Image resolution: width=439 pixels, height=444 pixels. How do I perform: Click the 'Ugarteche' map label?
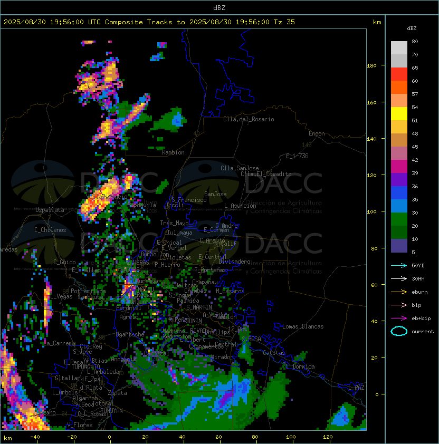tap(130, 334)
